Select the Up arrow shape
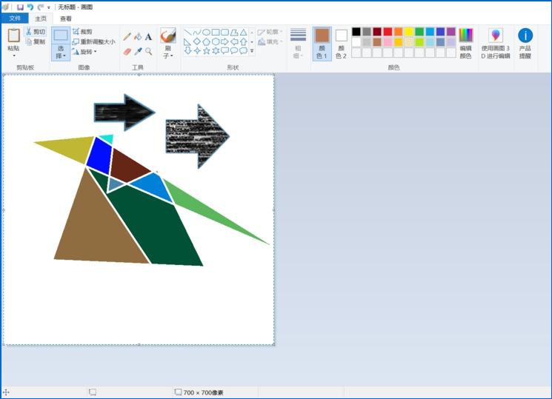 click(x=243, y=42)
